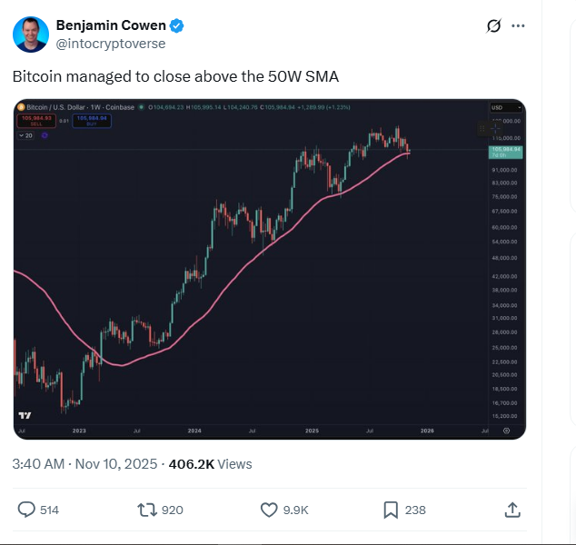Open Benjamin Cowen's profile name link

(x=111, y=25)
